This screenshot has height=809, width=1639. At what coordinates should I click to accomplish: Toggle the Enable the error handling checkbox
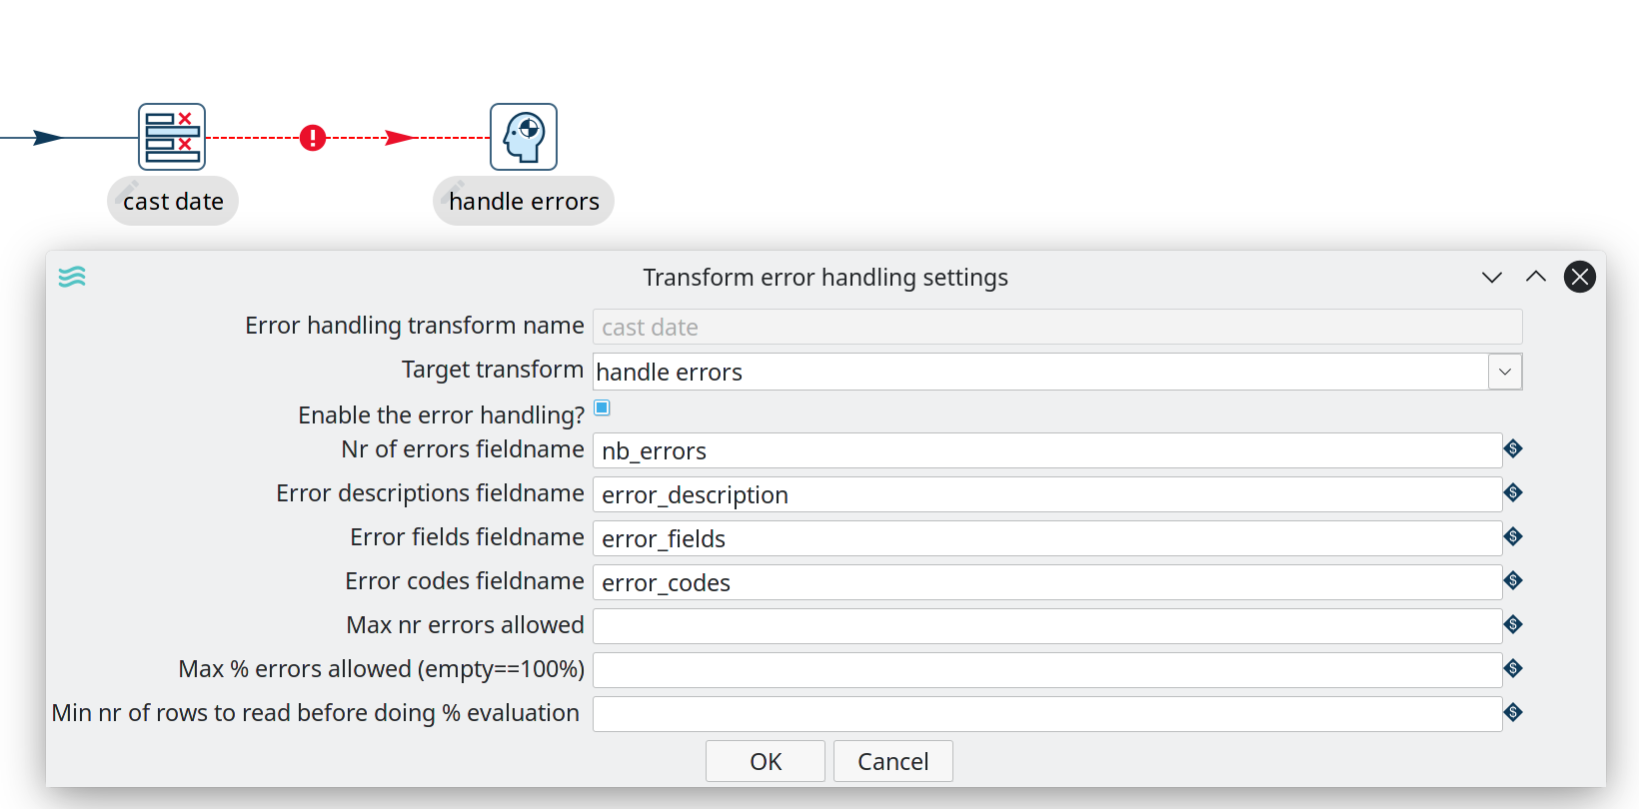tap(602, 407)
